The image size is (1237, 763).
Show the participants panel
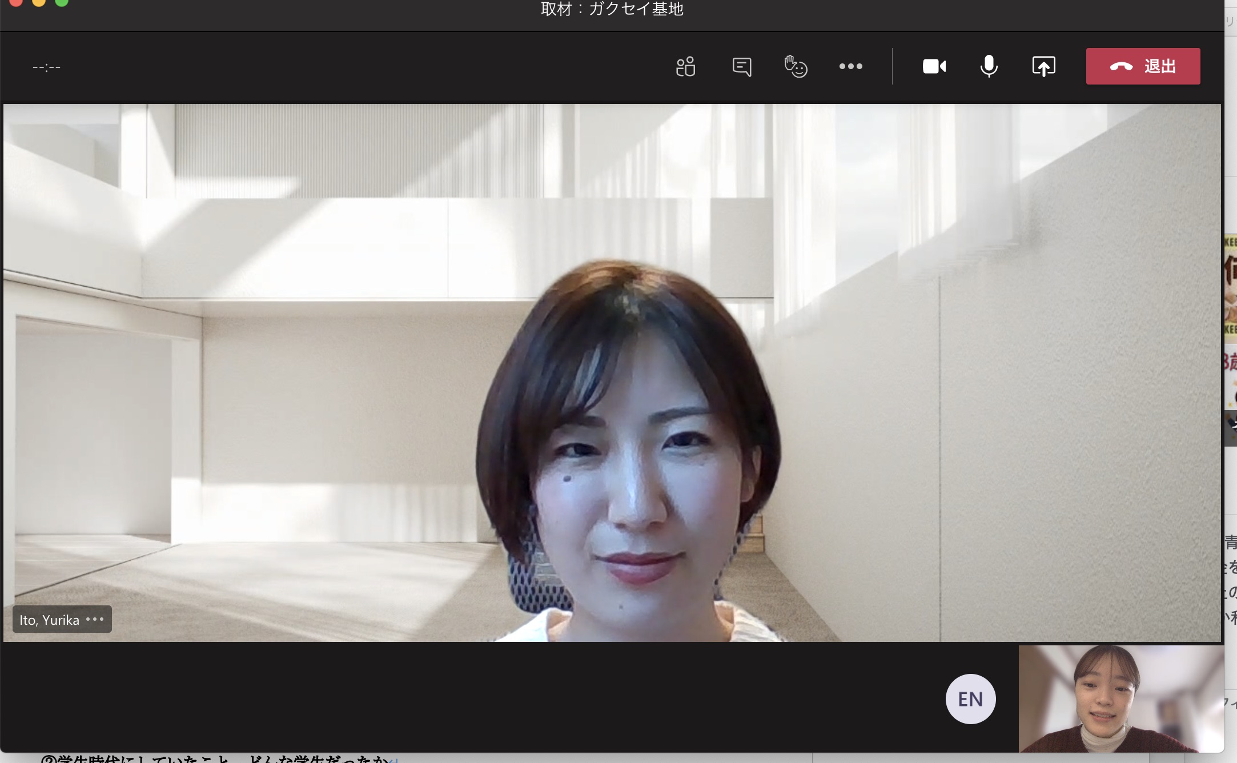[x=685, y=66]
